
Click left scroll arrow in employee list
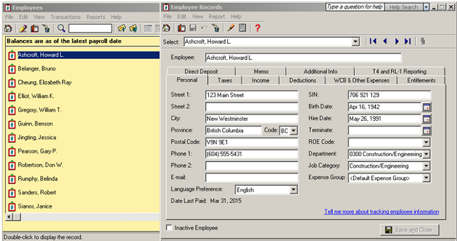[x=9, y=217]
